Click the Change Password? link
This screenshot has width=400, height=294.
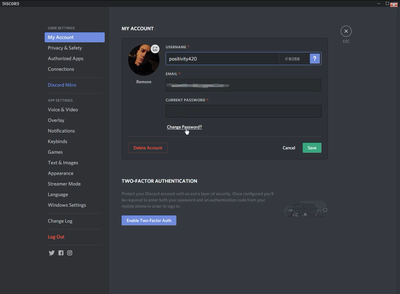(x=184, y=127)
